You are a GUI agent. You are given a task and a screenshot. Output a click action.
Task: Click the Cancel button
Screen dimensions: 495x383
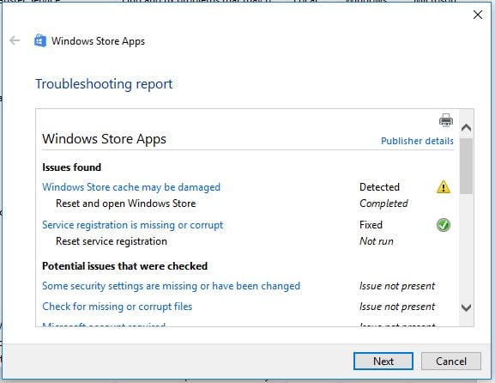click(x=451, y=362)
